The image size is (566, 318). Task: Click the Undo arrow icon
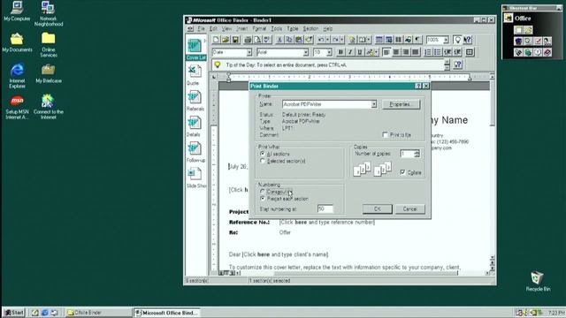[321, 40]
